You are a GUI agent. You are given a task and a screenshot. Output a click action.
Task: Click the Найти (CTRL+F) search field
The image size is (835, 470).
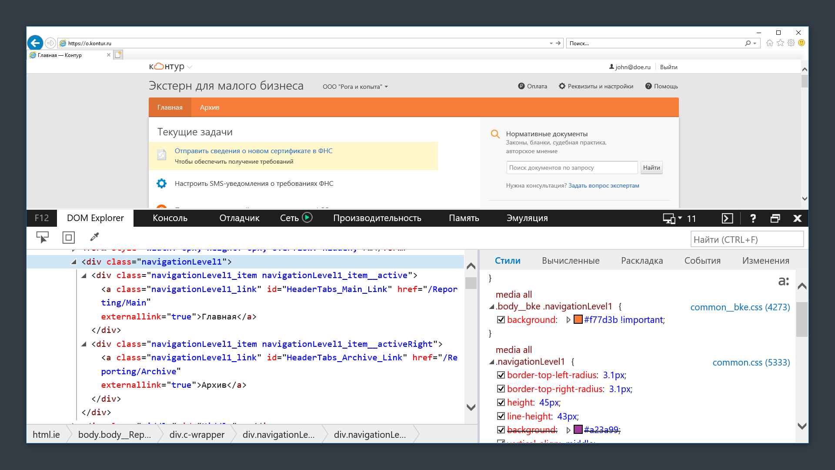746,239
